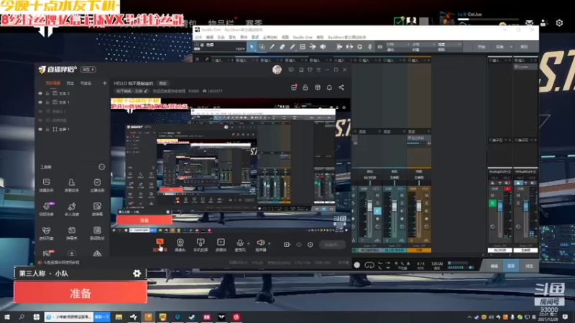Viewport: 575px width, 323px height.
Task: Open the 多人连麦 tool icon
Action: [71, 209]
